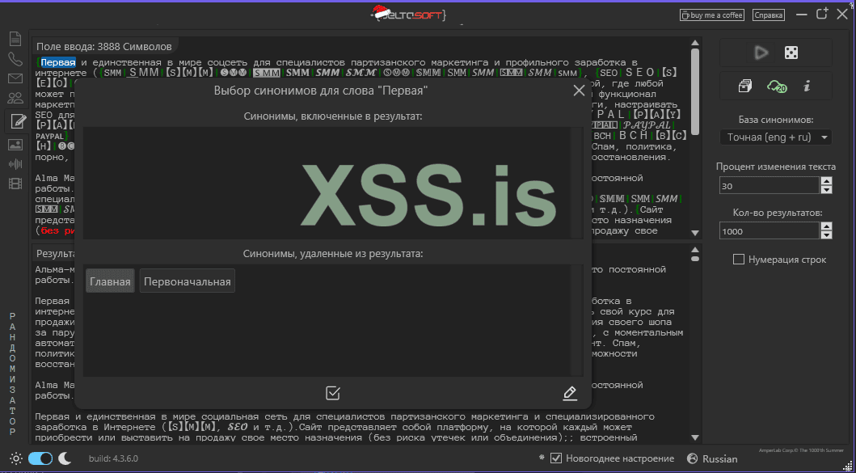The image size is (856, 473).
Task: Enable the Нумерация строк checkbox
Action: pyautogui.click(x=739, y=260)
